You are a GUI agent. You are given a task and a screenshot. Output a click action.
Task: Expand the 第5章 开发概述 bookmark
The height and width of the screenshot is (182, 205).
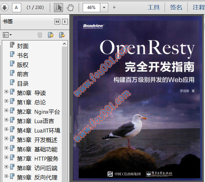coord(6,138)
